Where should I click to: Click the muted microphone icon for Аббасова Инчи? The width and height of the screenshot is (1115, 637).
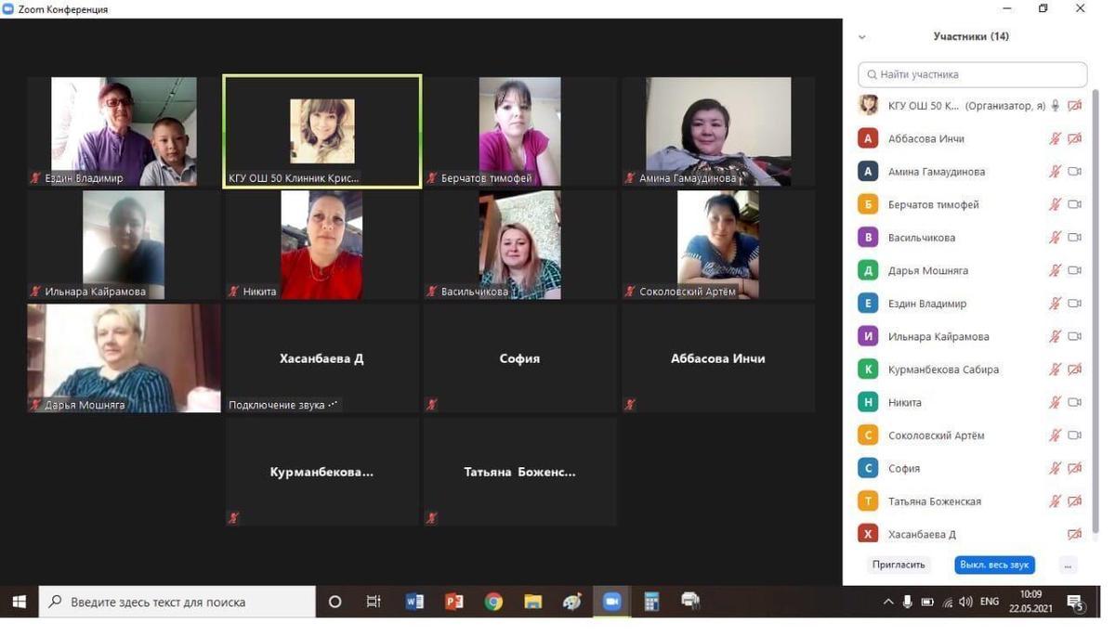click(1055, 138)
